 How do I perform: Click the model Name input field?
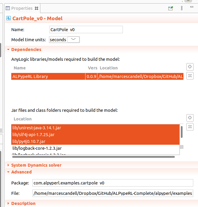(86, 30)
